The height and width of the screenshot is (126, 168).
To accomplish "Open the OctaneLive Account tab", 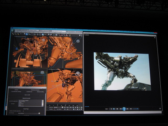I will pyautogui.click(x=35, y=90).
